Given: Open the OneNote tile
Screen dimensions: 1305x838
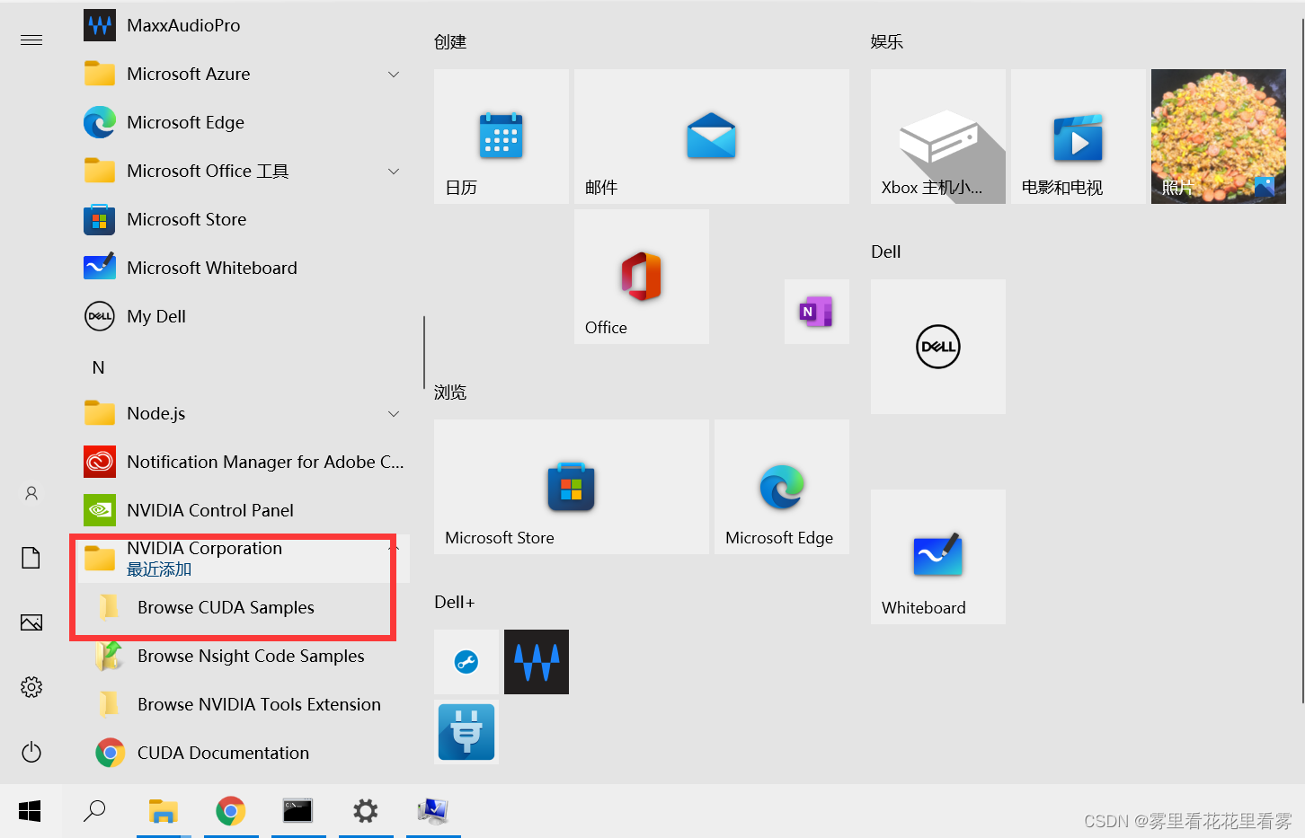Looking at the screenshot, I should pos(817,312).
